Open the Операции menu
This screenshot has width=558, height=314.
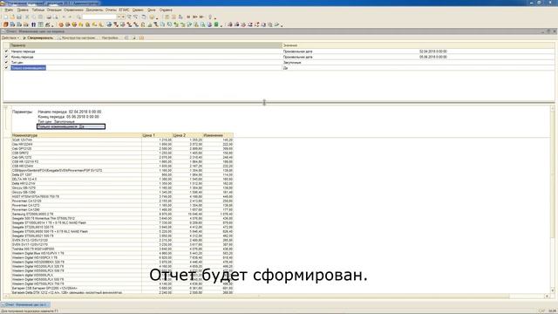(54, 10)
